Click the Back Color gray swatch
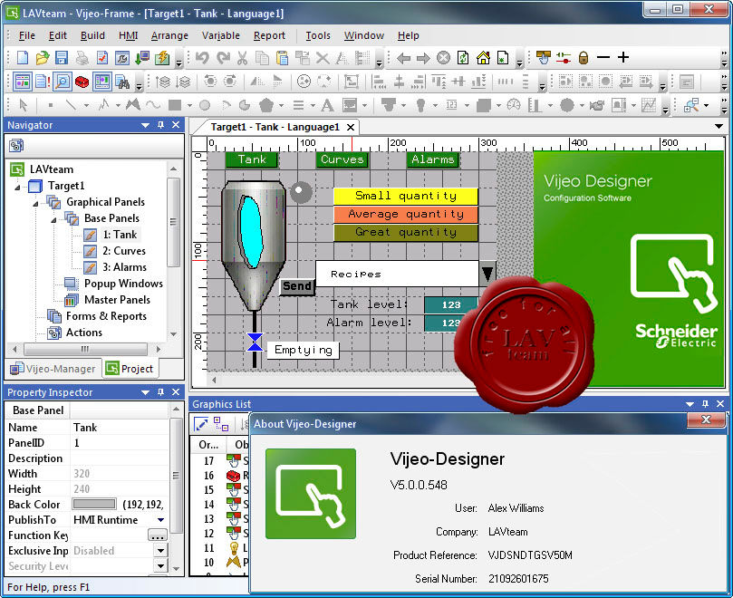 pos(94,504)
